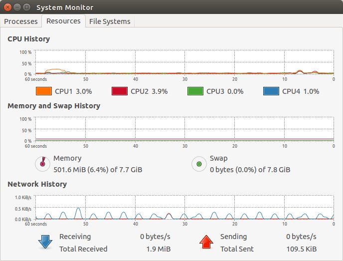Click the Total Received 1.9 MiB value
343x261 pixels.
point(159,249)
